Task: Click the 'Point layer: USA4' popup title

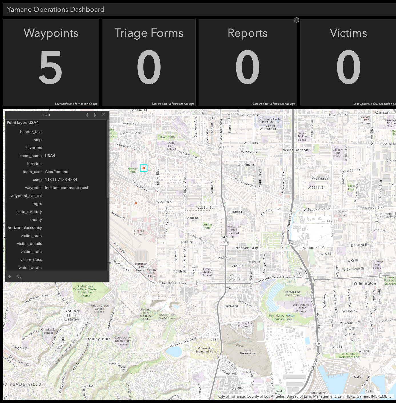Action: click(x=23, y=122)
